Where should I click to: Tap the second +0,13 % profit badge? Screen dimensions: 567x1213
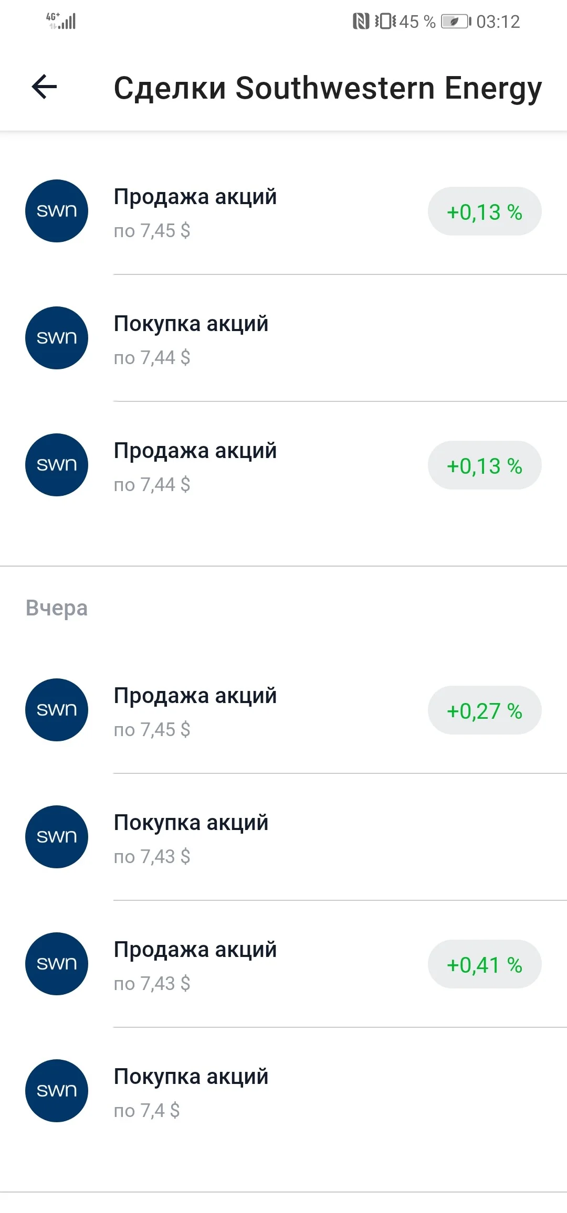pos(485,465)
